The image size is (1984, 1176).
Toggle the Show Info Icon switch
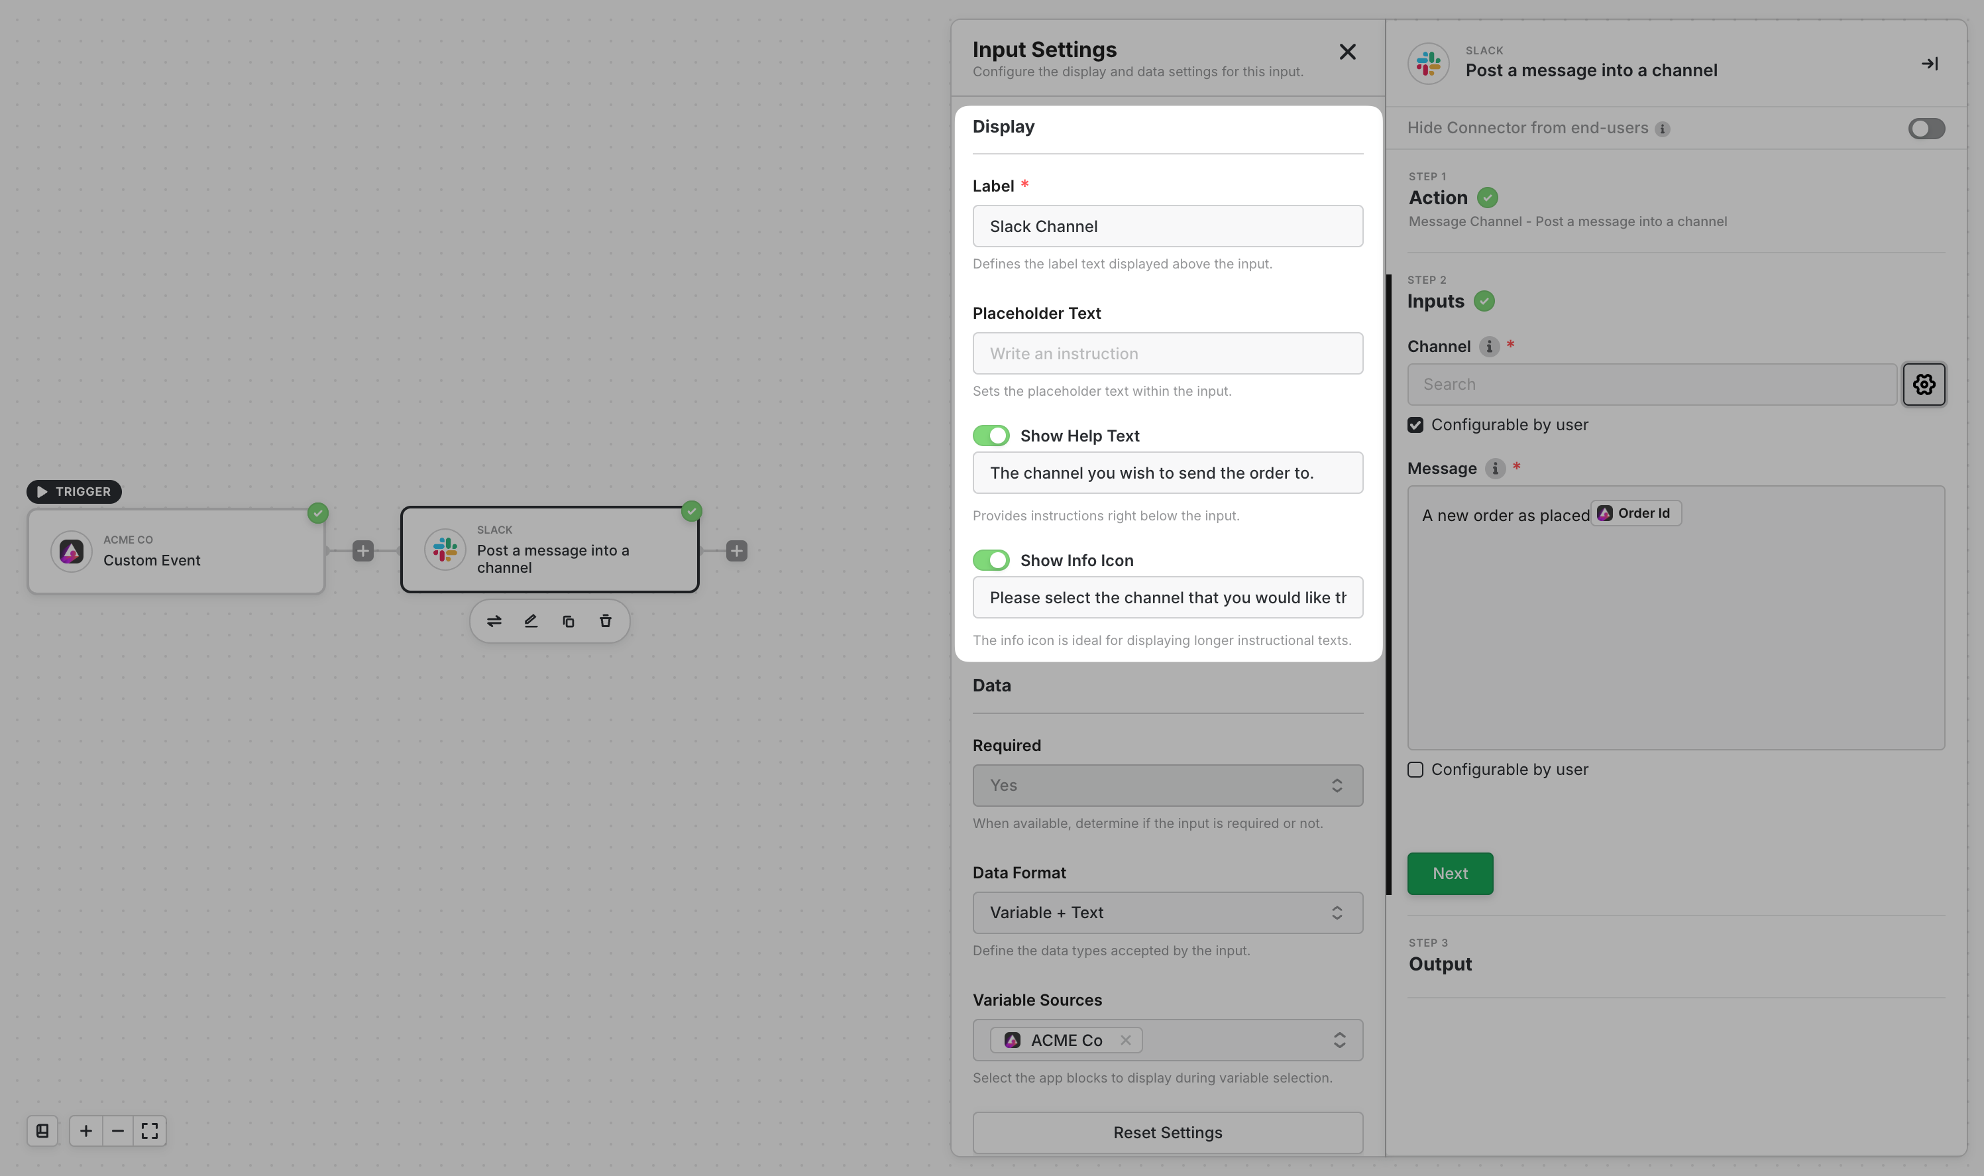991,560
